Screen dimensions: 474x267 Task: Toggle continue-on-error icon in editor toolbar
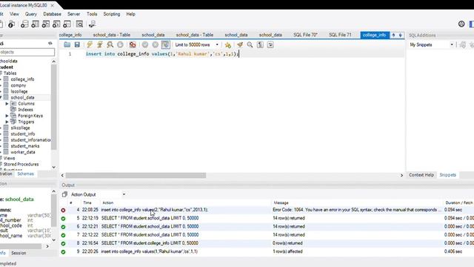click(x=133, y=44)
